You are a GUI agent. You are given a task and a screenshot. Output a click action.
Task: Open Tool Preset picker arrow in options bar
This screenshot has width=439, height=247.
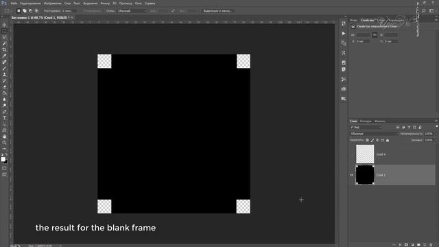tap(11, 11)
